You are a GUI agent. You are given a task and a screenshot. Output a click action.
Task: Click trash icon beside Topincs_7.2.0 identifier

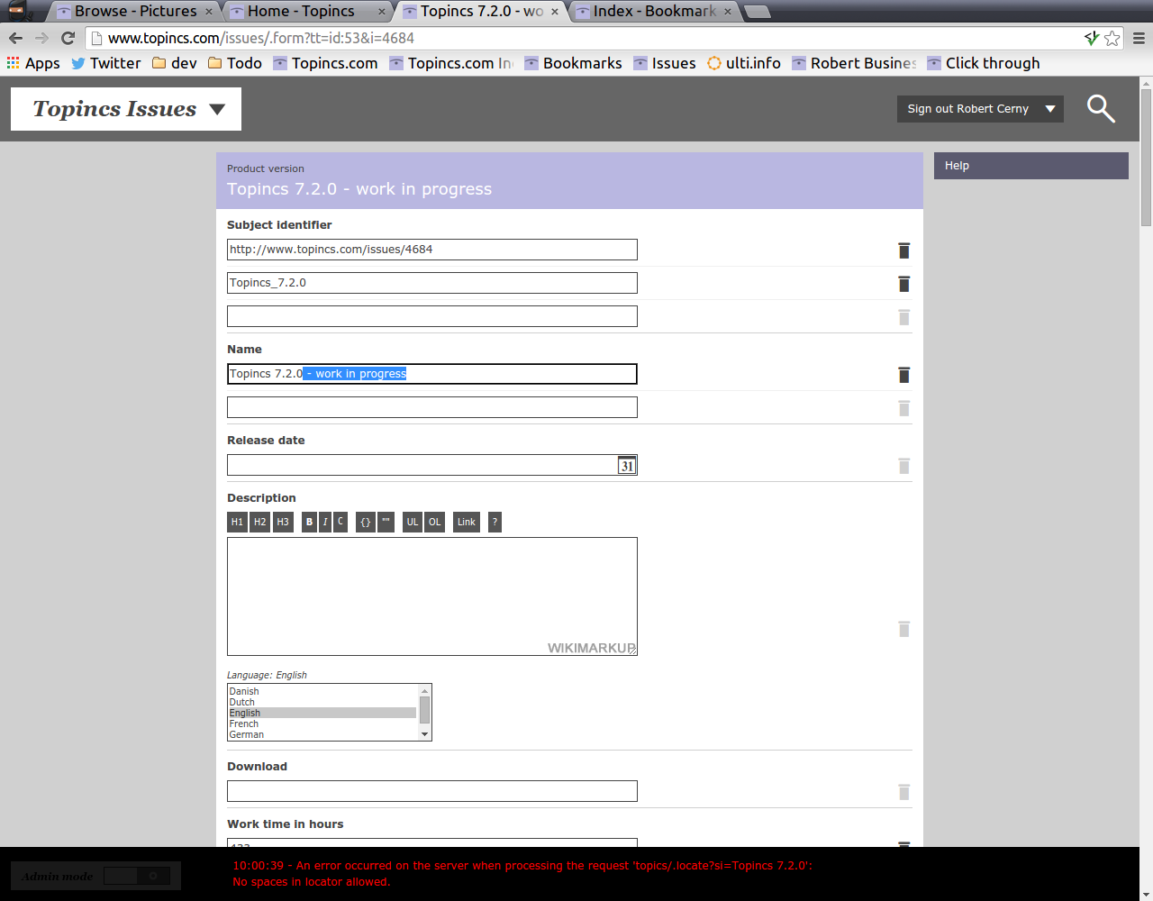903,284
